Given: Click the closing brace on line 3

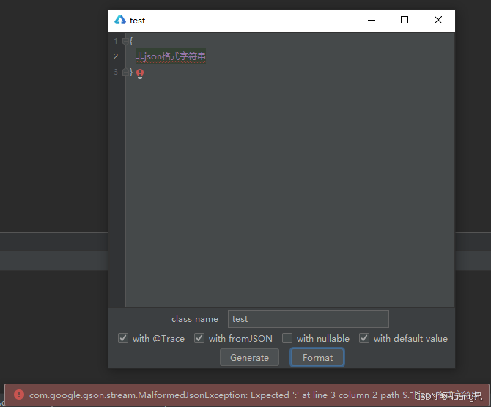Looking at the screenshot, I should point(131,72).
